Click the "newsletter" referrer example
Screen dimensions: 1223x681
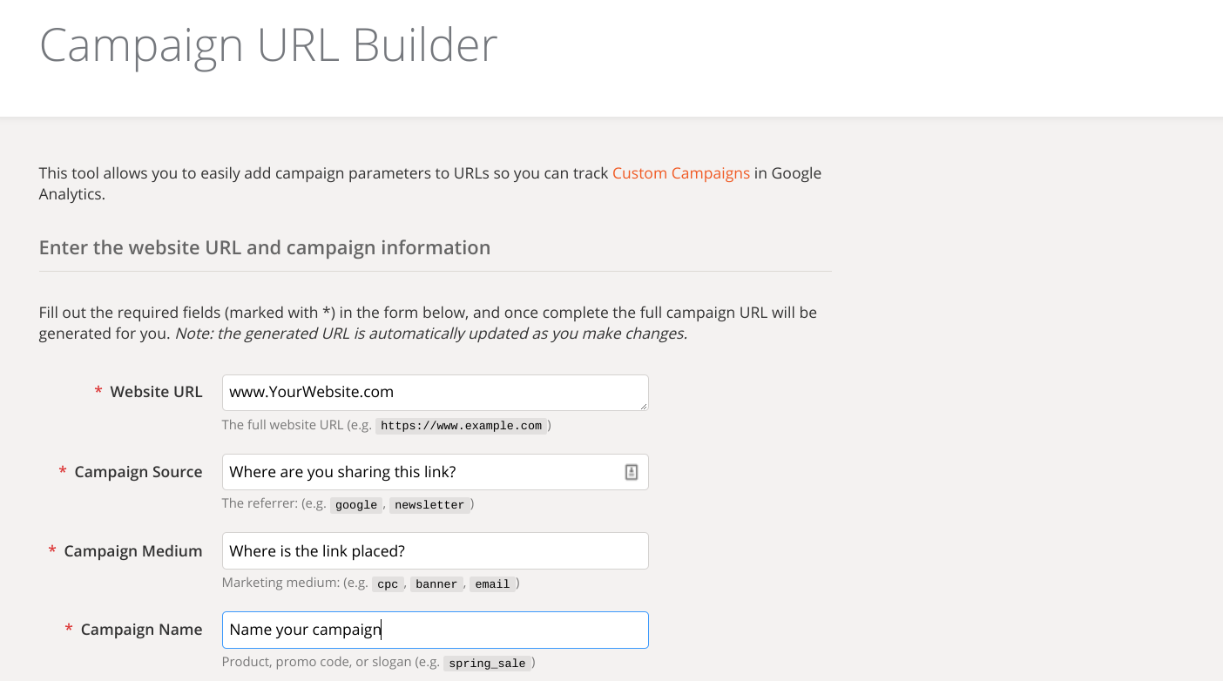click(x=429, y=505)
